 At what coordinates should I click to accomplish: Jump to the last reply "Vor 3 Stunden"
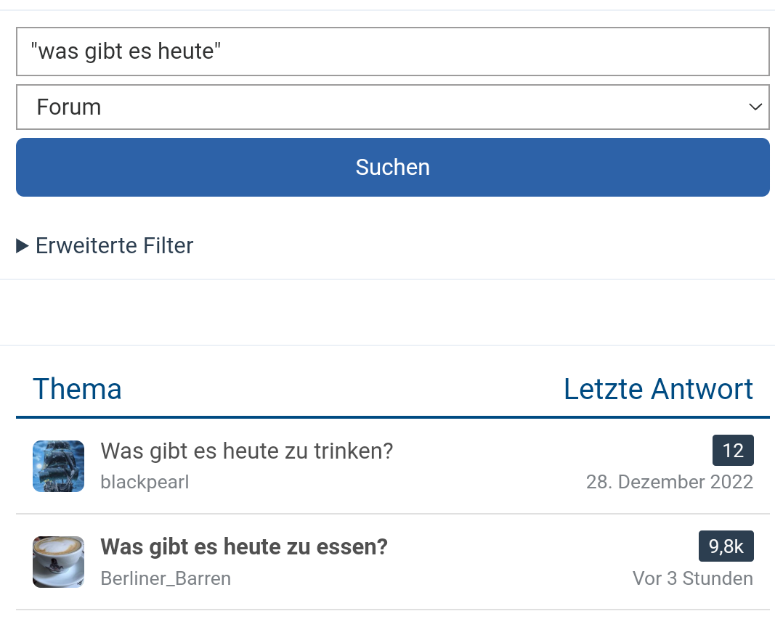click(x=692, y=578)
